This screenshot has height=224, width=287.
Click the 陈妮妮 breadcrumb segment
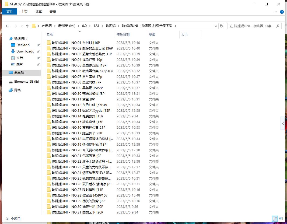[111, 26]
